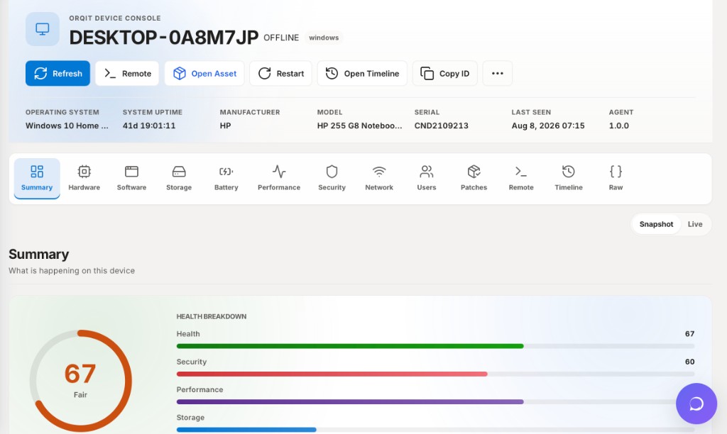The image size is (727, 434).
Task: Open the Performance tab
Action: tap(279, 178)
